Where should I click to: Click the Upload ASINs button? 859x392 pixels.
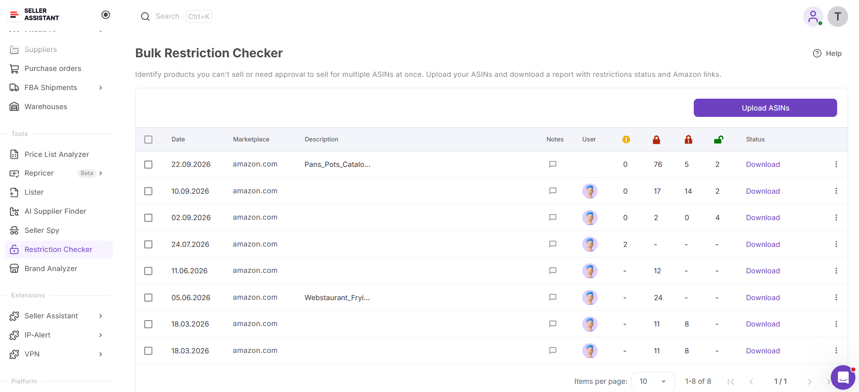tap(765, 108)
